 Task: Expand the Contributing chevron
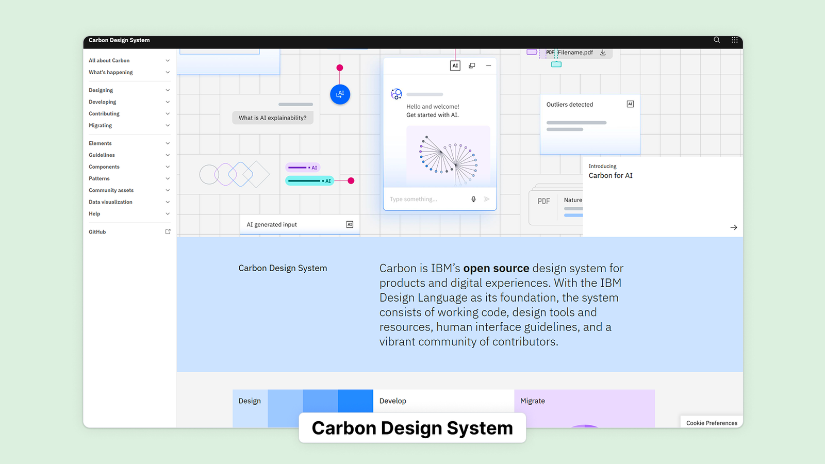(168, 114)
